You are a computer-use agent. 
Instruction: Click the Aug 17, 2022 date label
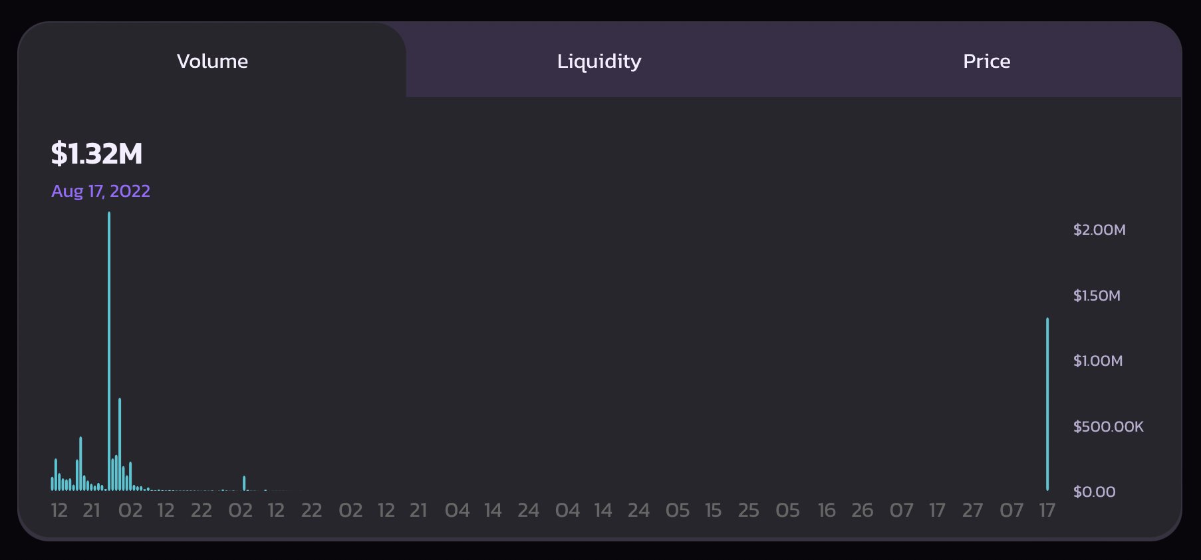coord(101,192)
